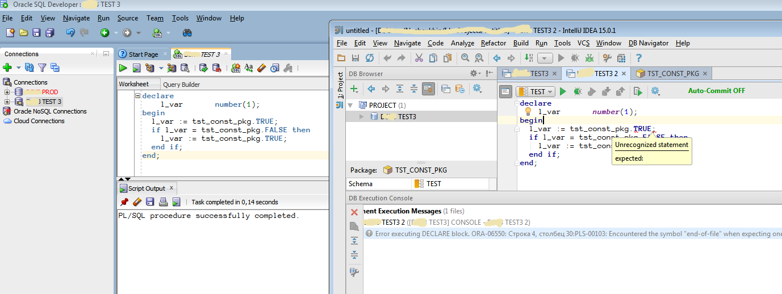782x294 pixels.
Task: Toggle Auto-Commit OFF indicator in IntelliJ
Action: tap(717, 91)
